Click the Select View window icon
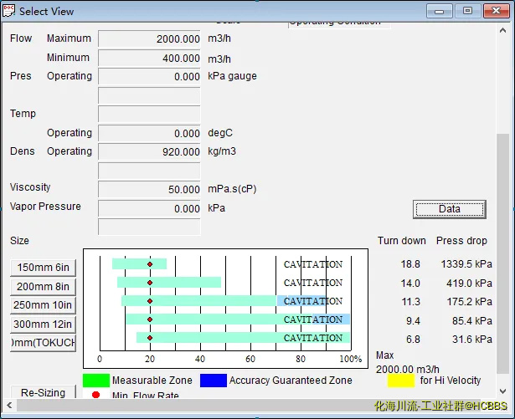This screenshot has height=419, width=515. [x=9, y=11]
